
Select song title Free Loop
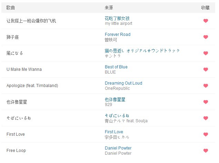tap(16, 151)
